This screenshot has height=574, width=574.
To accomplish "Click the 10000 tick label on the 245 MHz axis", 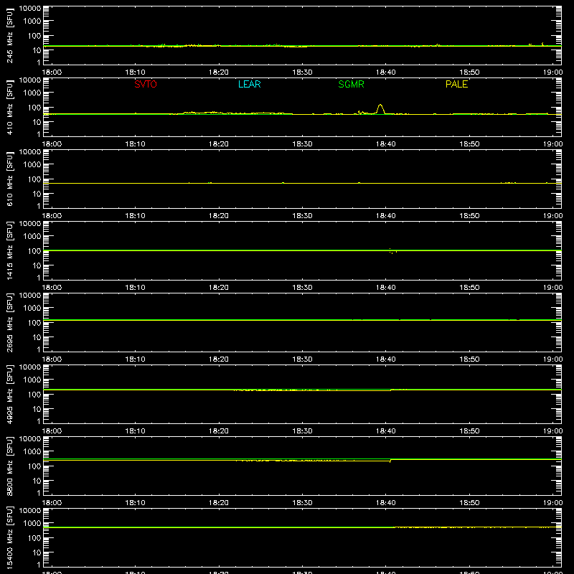I will pyautogui.click(x=30, y=9).
